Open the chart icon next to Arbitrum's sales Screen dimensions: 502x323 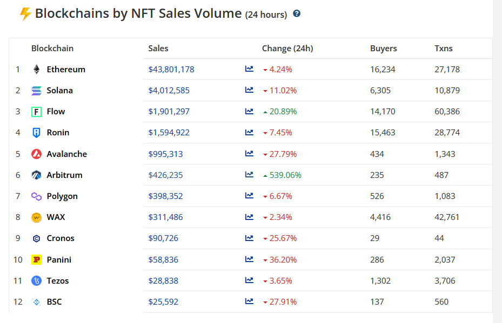pyautogui.click(x=249, y=175)
